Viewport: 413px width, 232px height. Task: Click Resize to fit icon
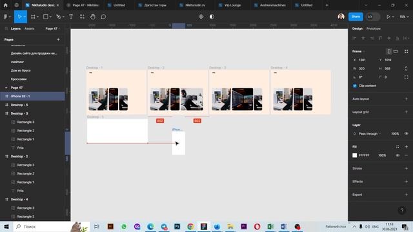[406, 52]
